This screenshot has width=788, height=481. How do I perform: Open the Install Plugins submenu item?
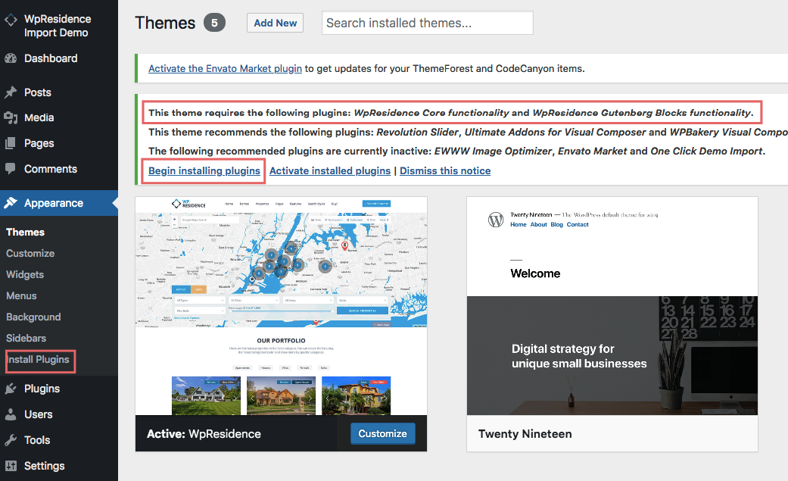pos(39,359)
